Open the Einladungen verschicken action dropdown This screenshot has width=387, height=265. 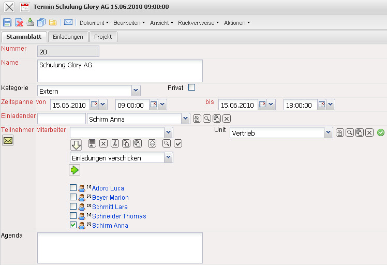coord(168,158)
